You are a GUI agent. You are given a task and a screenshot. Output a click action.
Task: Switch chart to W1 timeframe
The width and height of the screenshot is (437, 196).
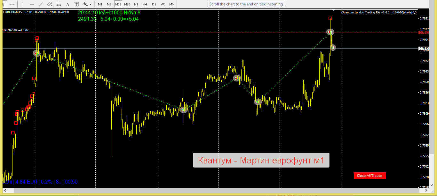click(163, 4)
